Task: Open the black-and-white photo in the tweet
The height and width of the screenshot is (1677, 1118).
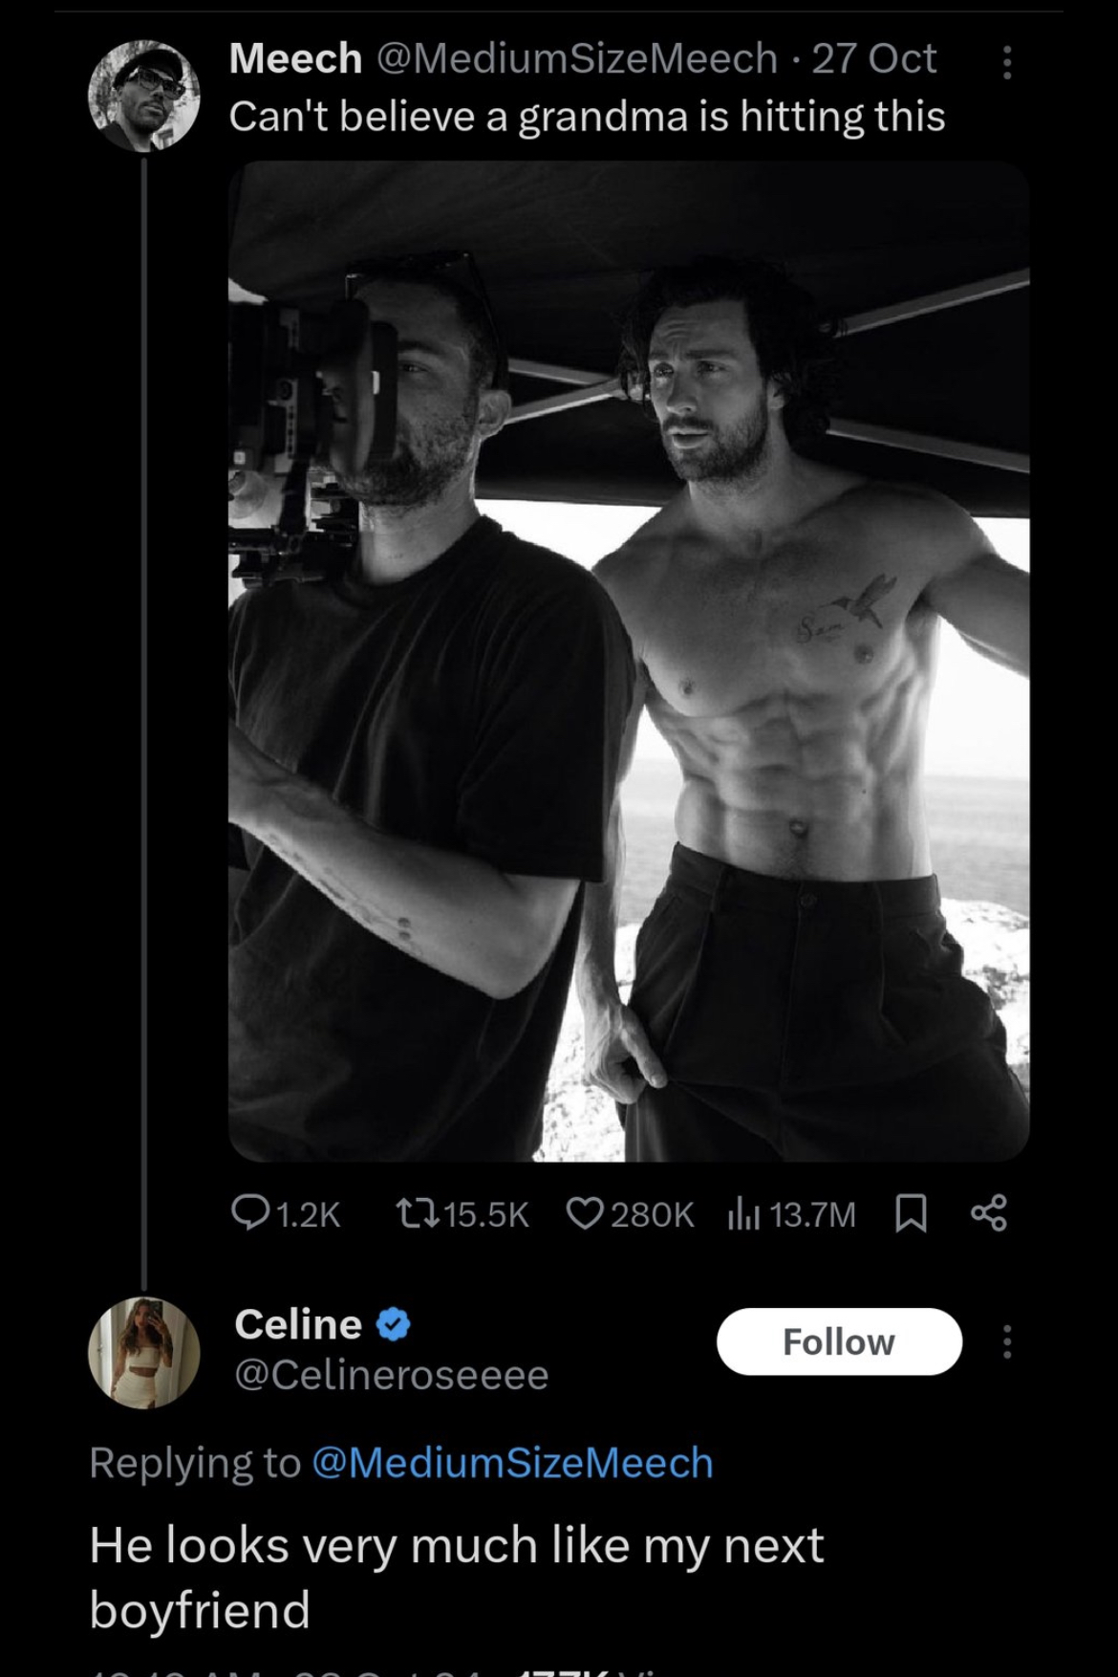Action: [629, 662]
